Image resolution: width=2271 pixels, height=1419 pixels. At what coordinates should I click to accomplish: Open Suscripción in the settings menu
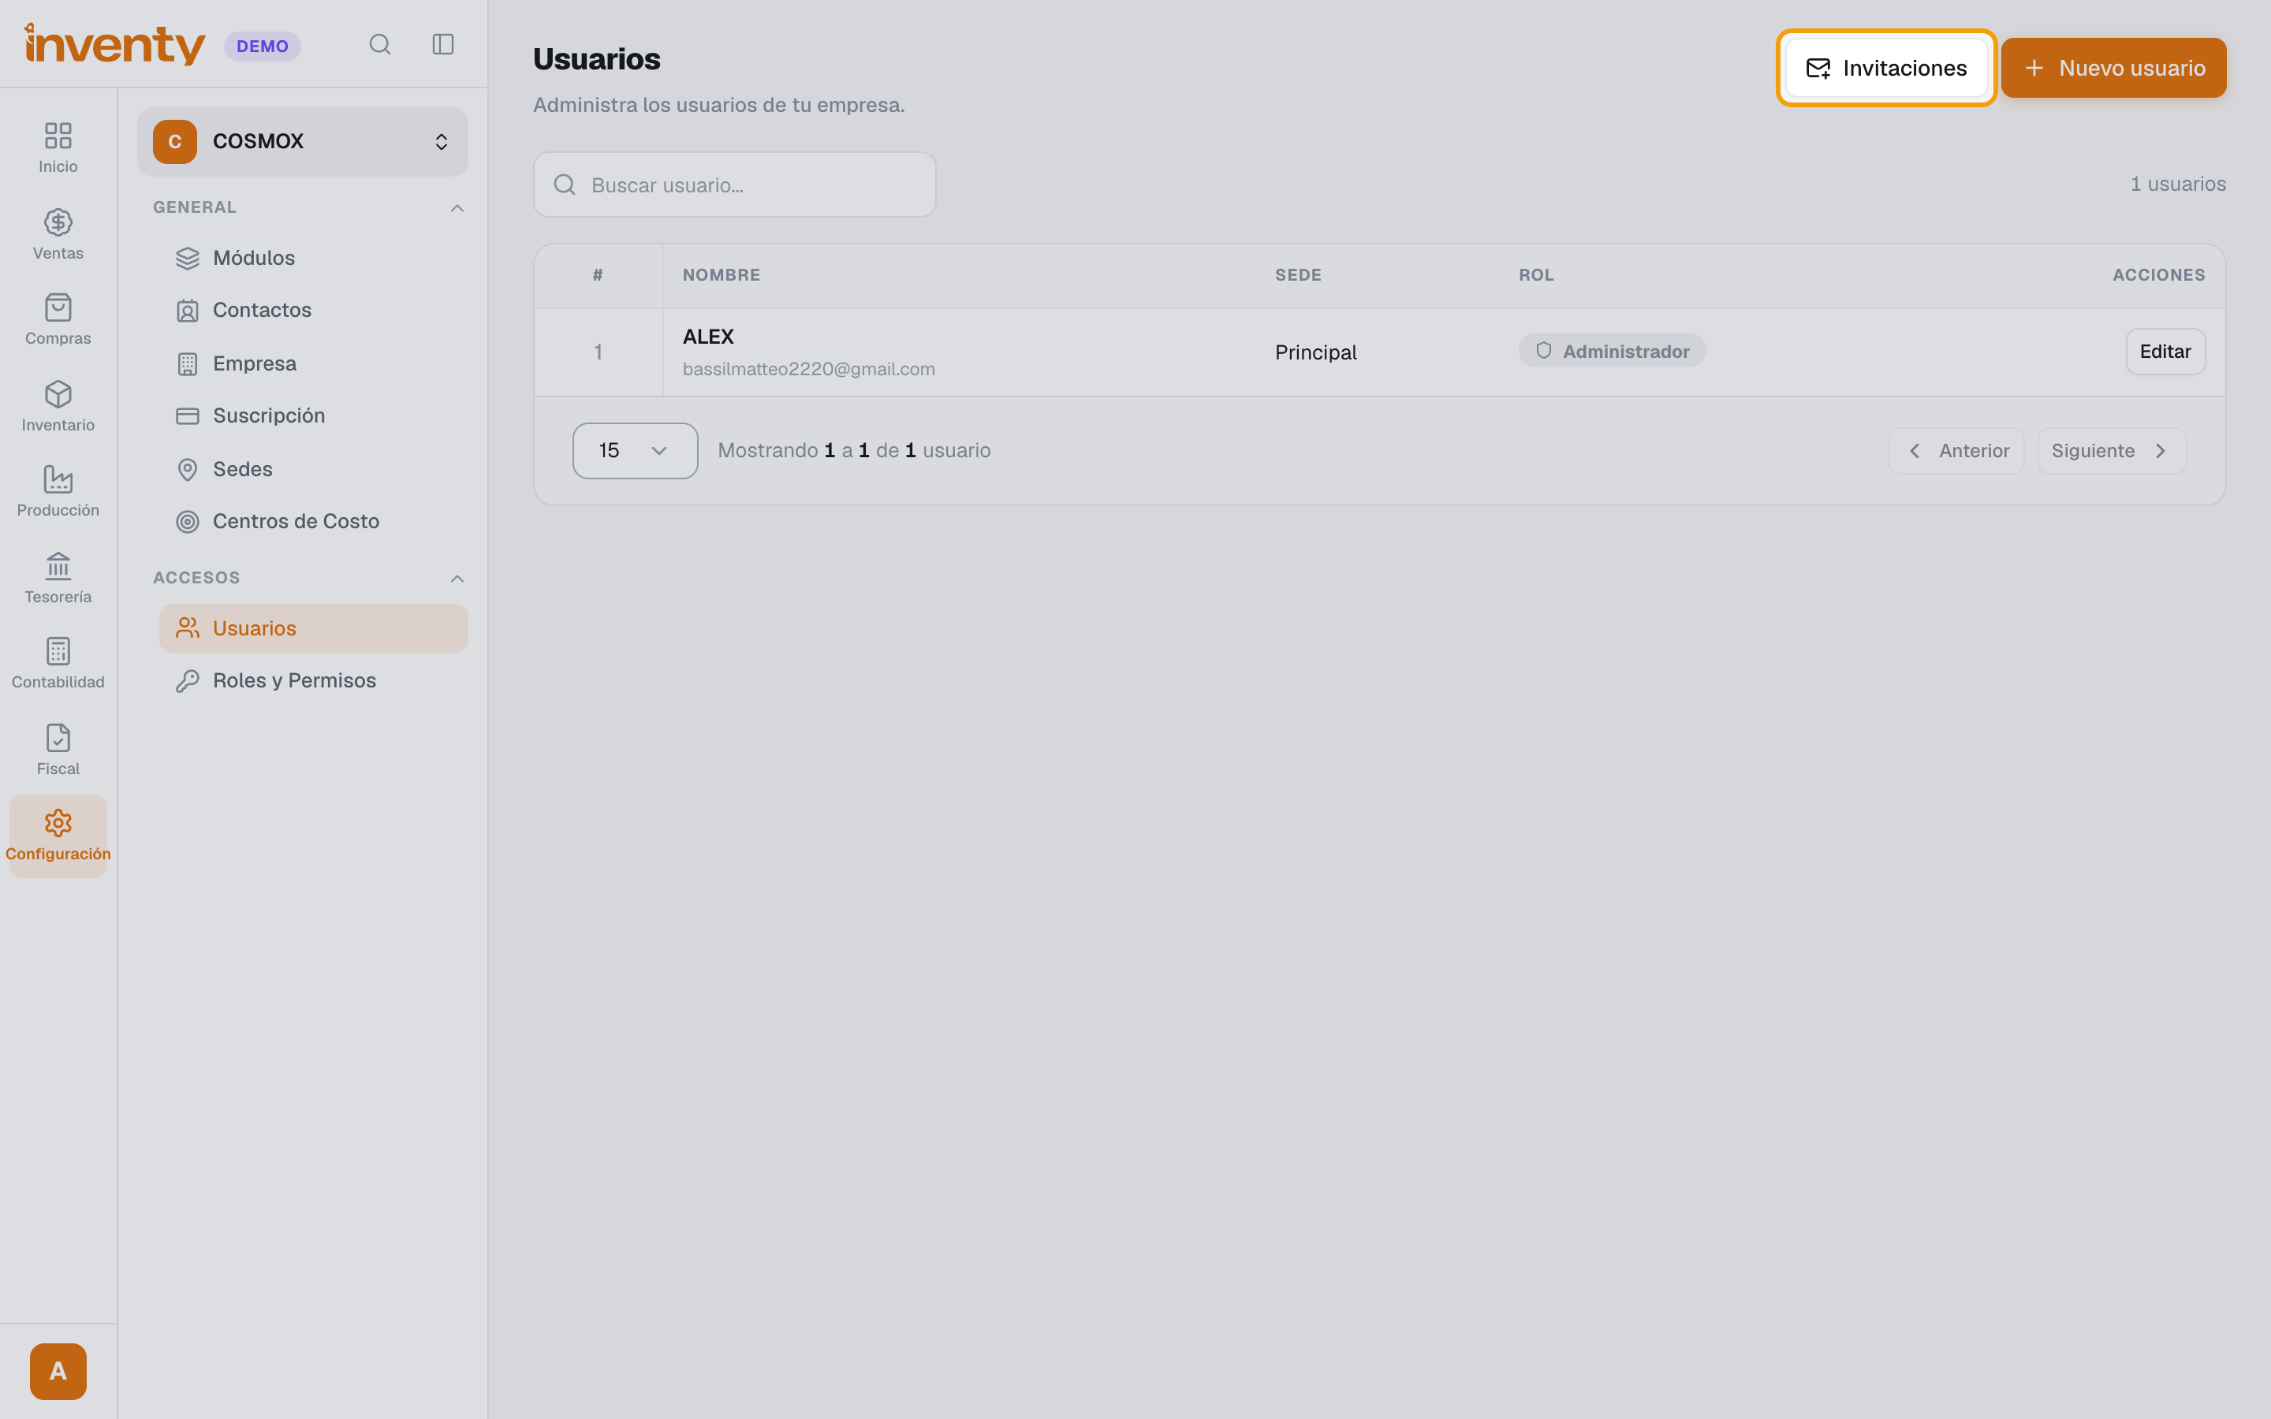click(313, 415)
